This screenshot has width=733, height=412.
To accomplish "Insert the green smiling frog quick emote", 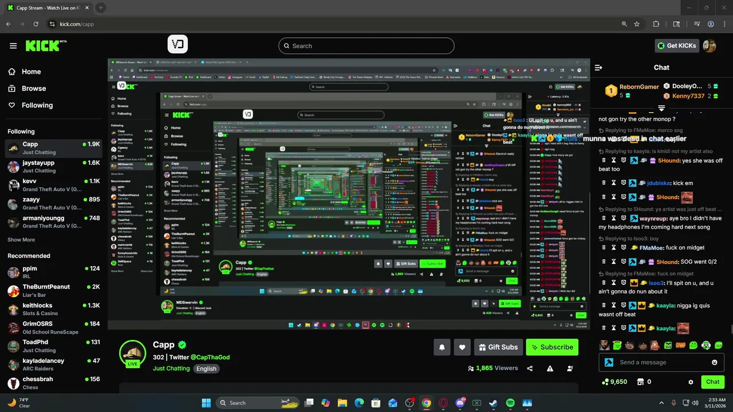I will click(x=693, y=345).
